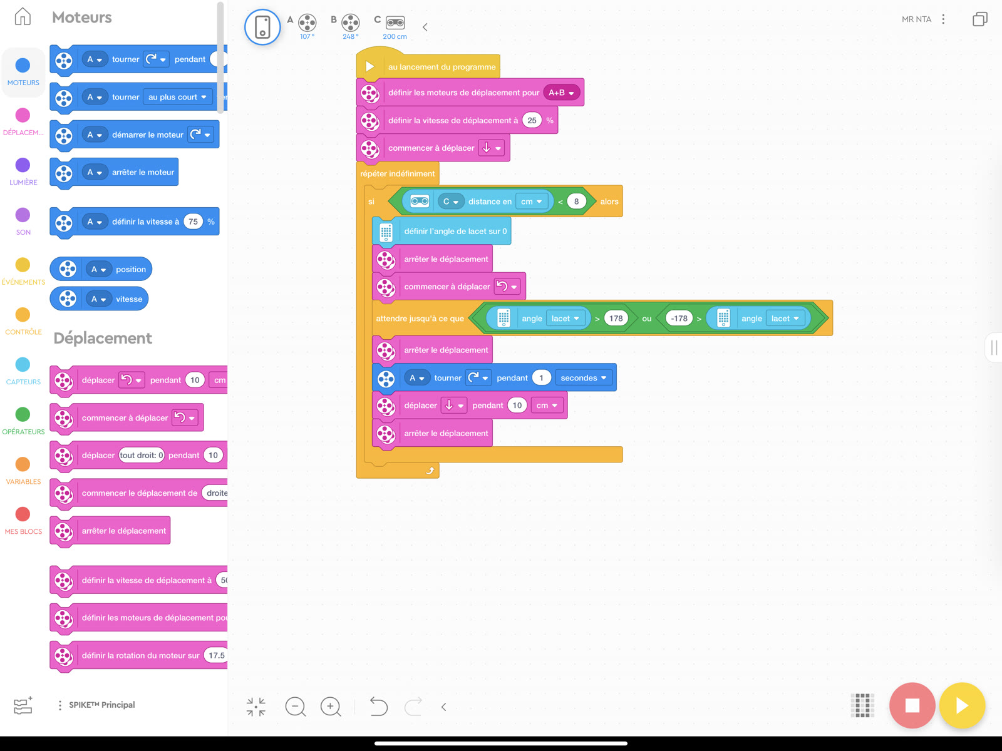Select the Événements block category
Screen dimensions: 1002x751
tap(23, 272)
